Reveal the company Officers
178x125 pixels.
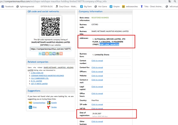pyautogui.click(x=97, y=72)
